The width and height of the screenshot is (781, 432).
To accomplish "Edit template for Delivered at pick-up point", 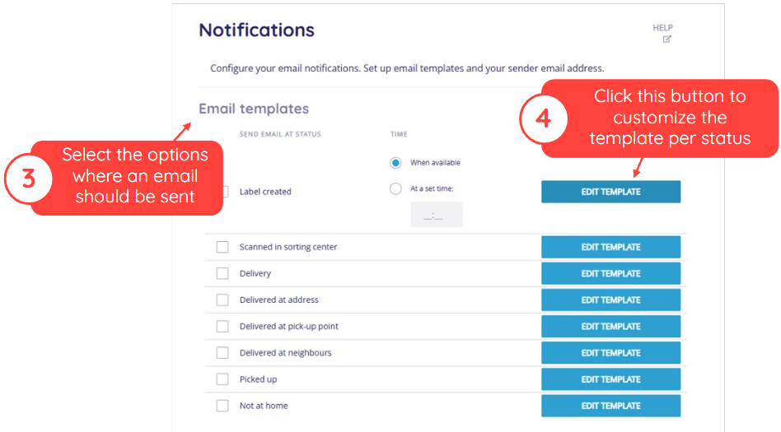I will 610,326.
